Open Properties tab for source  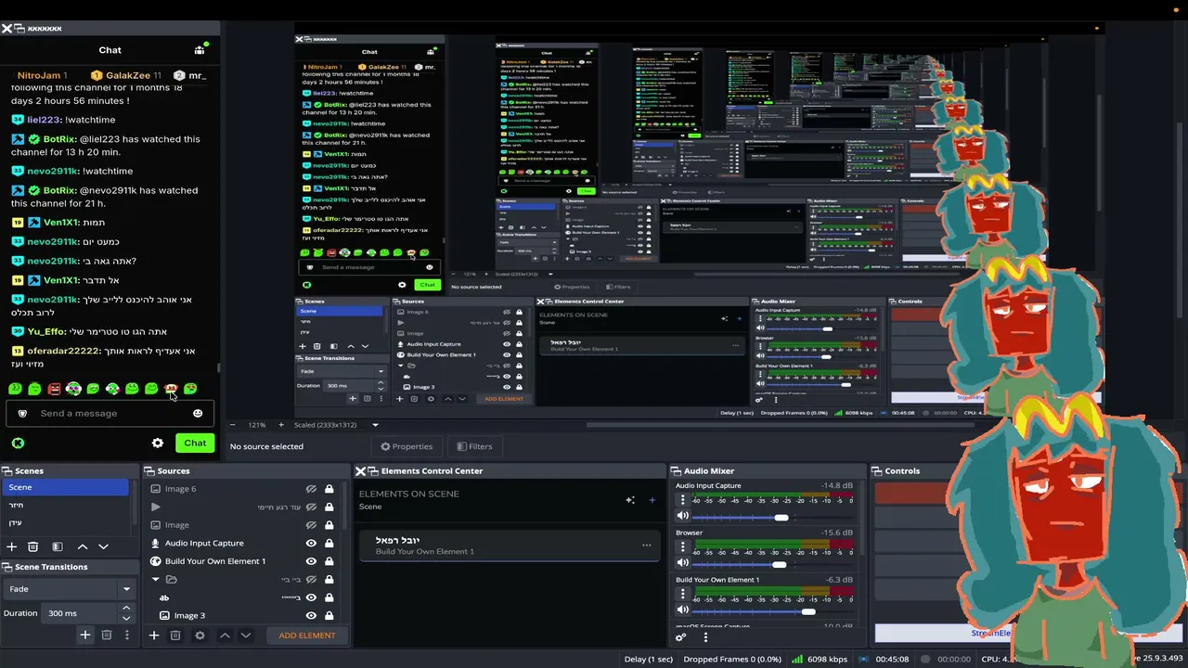pos(407,446)
